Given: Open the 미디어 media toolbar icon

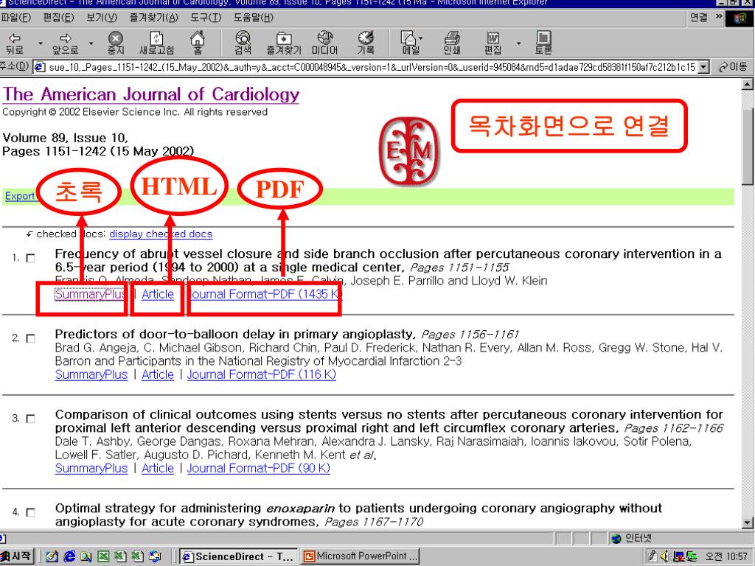Looking at the screenshot, I should pos(324,43).
